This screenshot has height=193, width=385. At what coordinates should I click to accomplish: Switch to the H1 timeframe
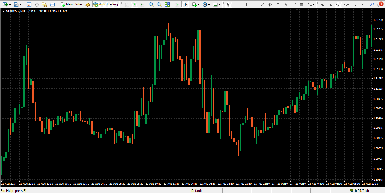354,5
